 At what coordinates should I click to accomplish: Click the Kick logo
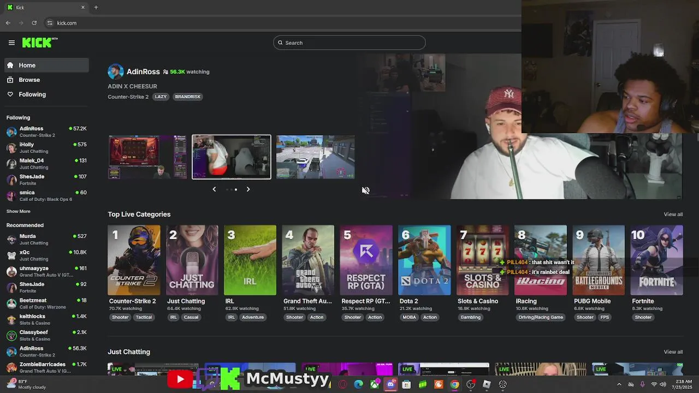point(39,43)
